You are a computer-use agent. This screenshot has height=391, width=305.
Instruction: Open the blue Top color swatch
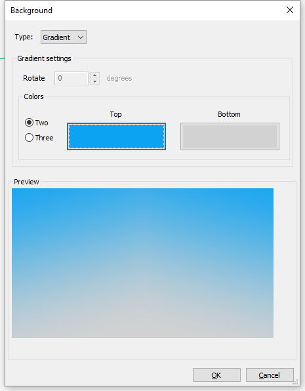116,136
